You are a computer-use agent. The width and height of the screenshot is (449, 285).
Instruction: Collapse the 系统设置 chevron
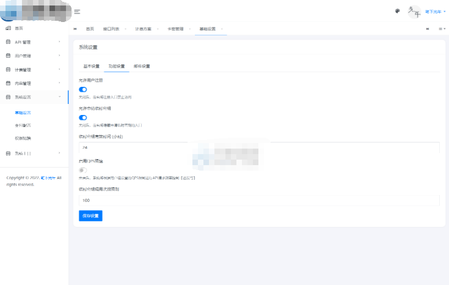click(60, 97)
